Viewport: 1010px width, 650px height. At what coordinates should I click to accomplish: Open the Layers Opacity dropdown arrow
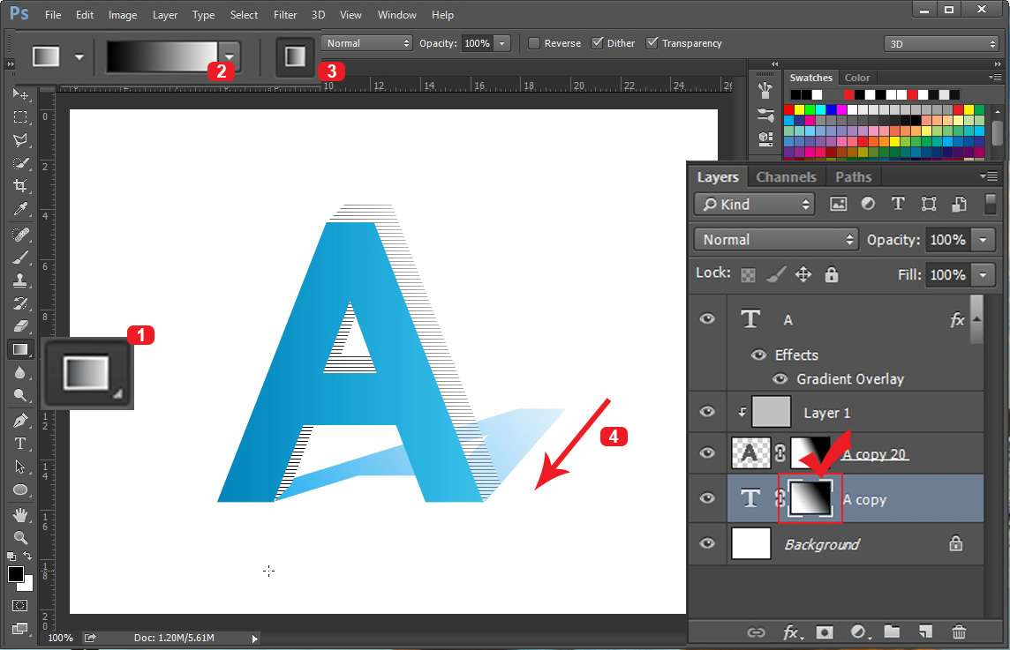tap(983, 239)
